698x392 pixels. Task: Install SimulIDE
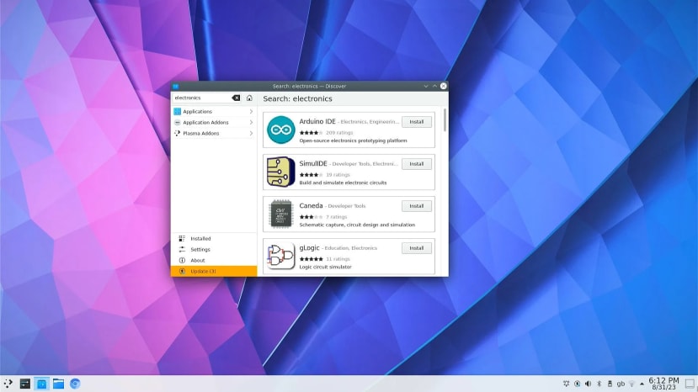pos(417,164)
